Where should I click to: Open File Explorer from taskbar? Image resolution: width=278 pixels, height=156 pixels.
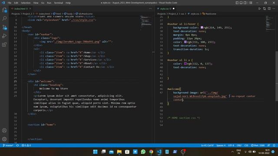[119, 152]
